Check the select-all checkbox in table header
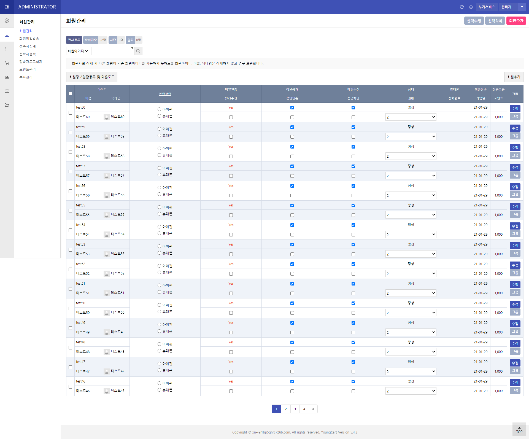529x439 pixels. pos(70,94)
